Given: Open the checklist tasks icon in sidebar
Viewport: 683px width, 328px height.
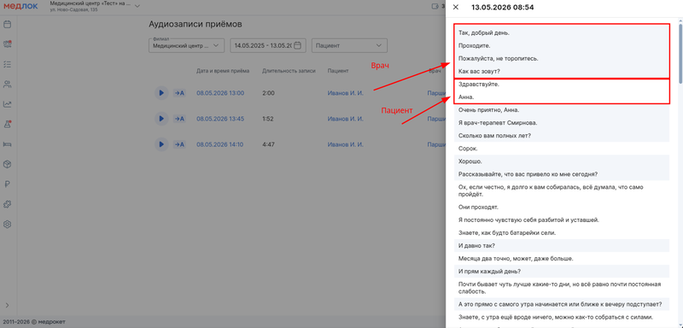Looking at the screenshot, I should pos(7,64).
